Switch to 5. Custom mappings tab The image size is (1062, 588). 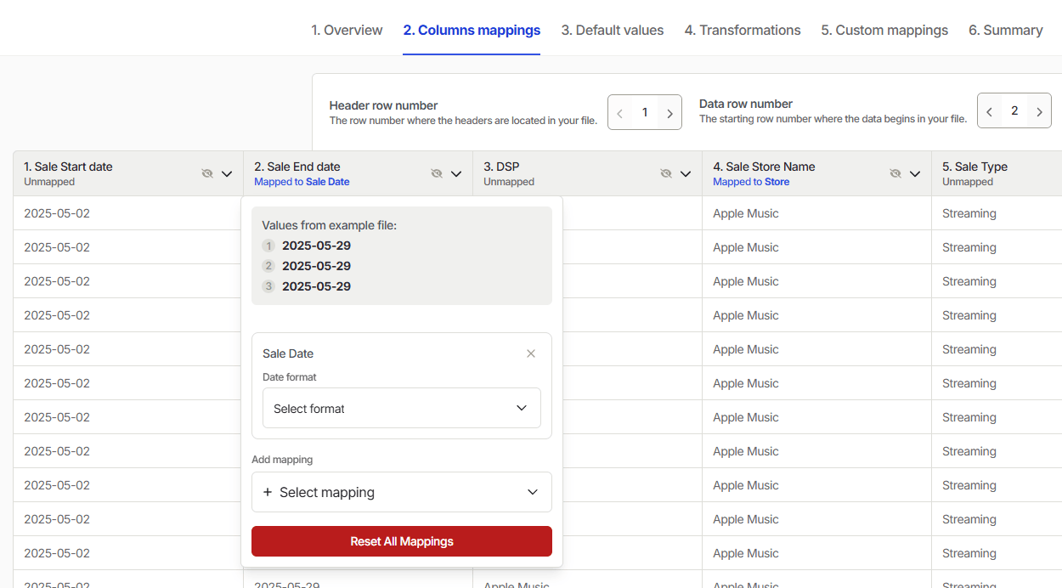pyautogui.click(x=884, y=30)
